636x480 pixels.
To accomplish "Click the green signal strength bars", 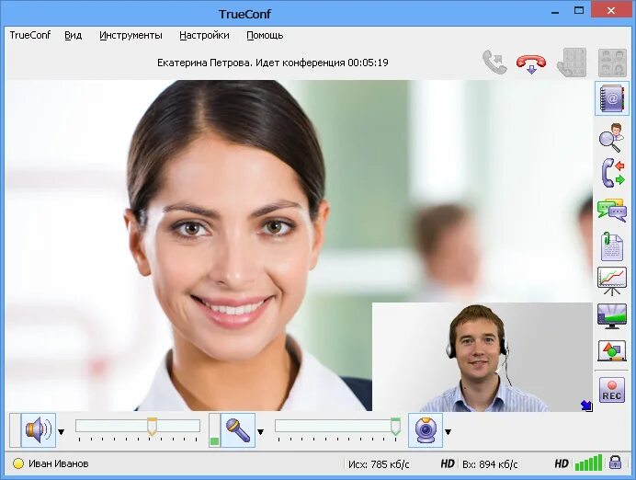I will [x=588, y=463].
